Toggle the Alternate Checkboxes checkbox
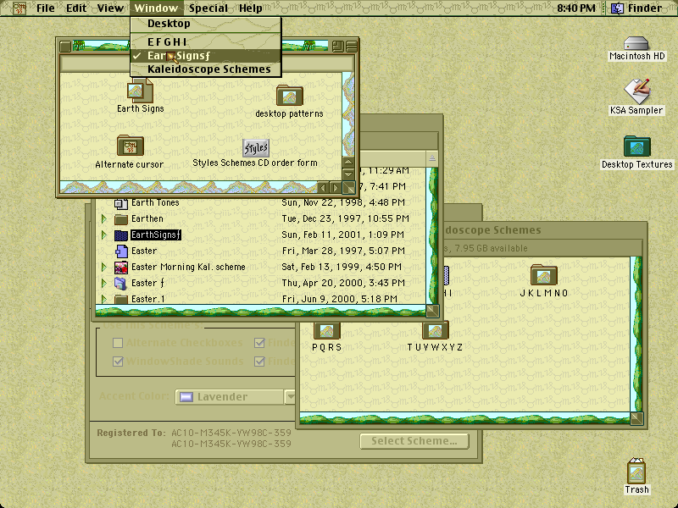678x508 pixels. pyautogui.click(x=118, y=343)
